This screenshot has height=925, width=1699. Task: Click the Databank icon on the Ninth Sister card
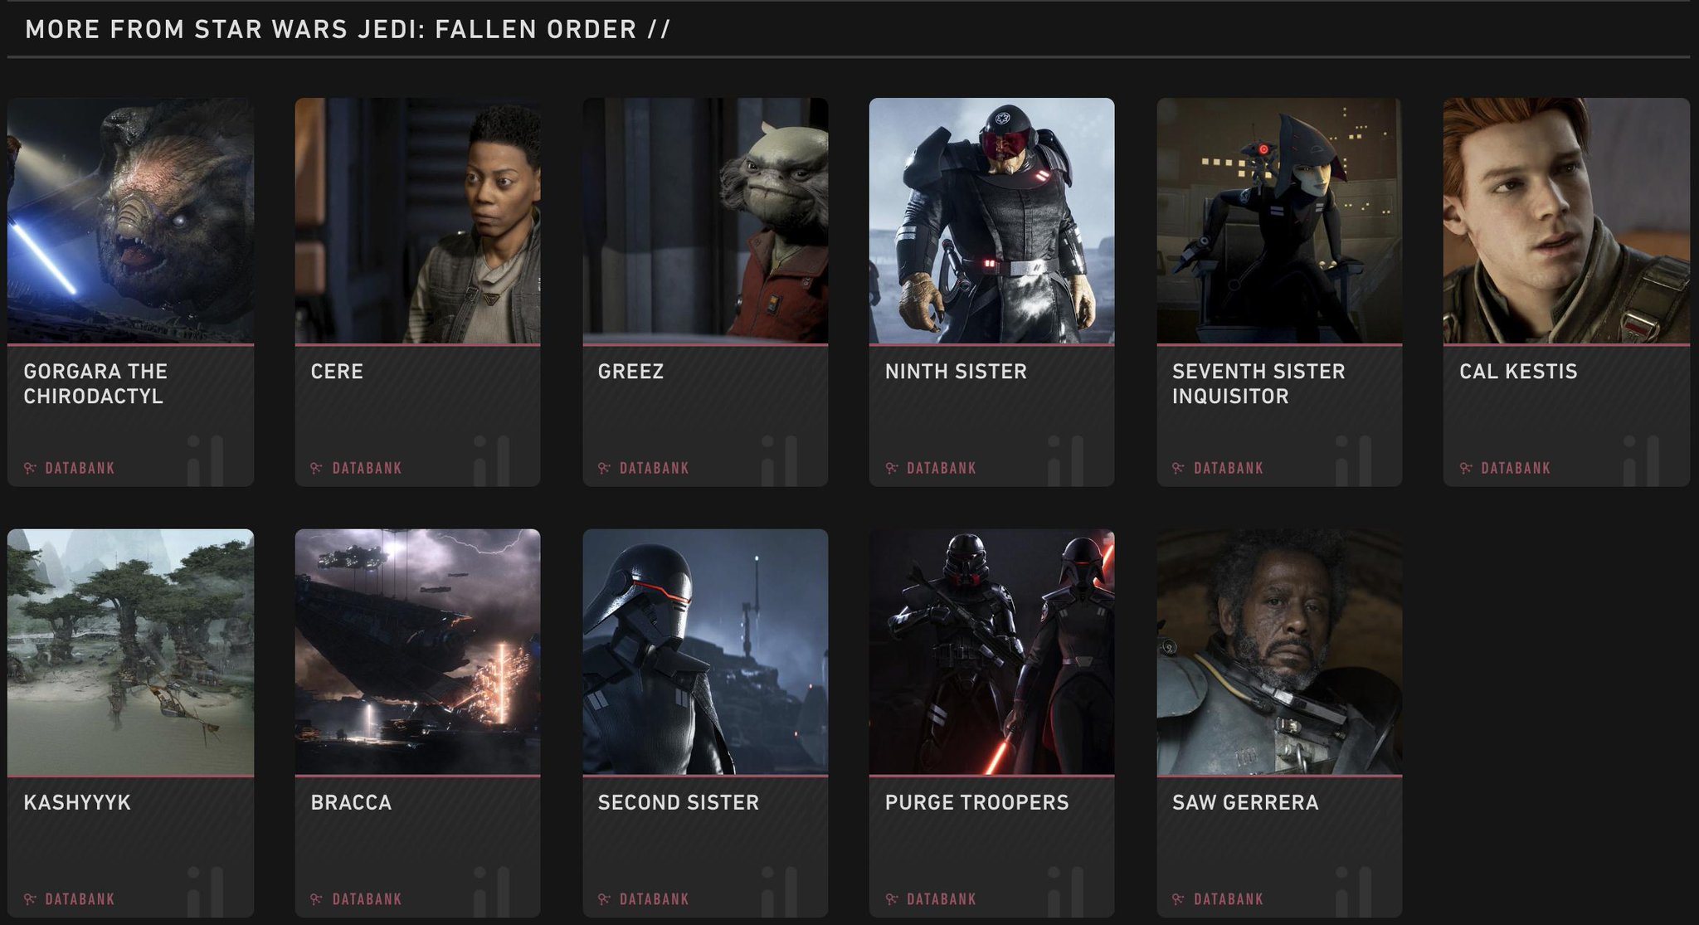(892, 468)
